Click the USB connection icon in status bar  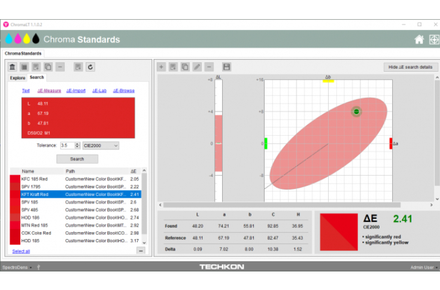pyautogui.click(x=38, y=267)
